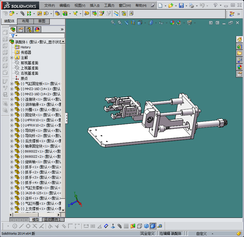The height and width of the screenshot is (237, 244).
Task: Switch to the ConfigurationManager panel tab
Action: click(x=29, y=30)
